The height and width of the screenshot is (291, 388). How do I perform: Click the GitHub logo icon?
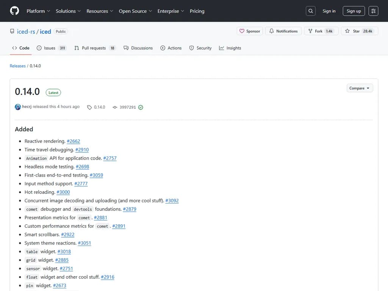tap(14, 11)
